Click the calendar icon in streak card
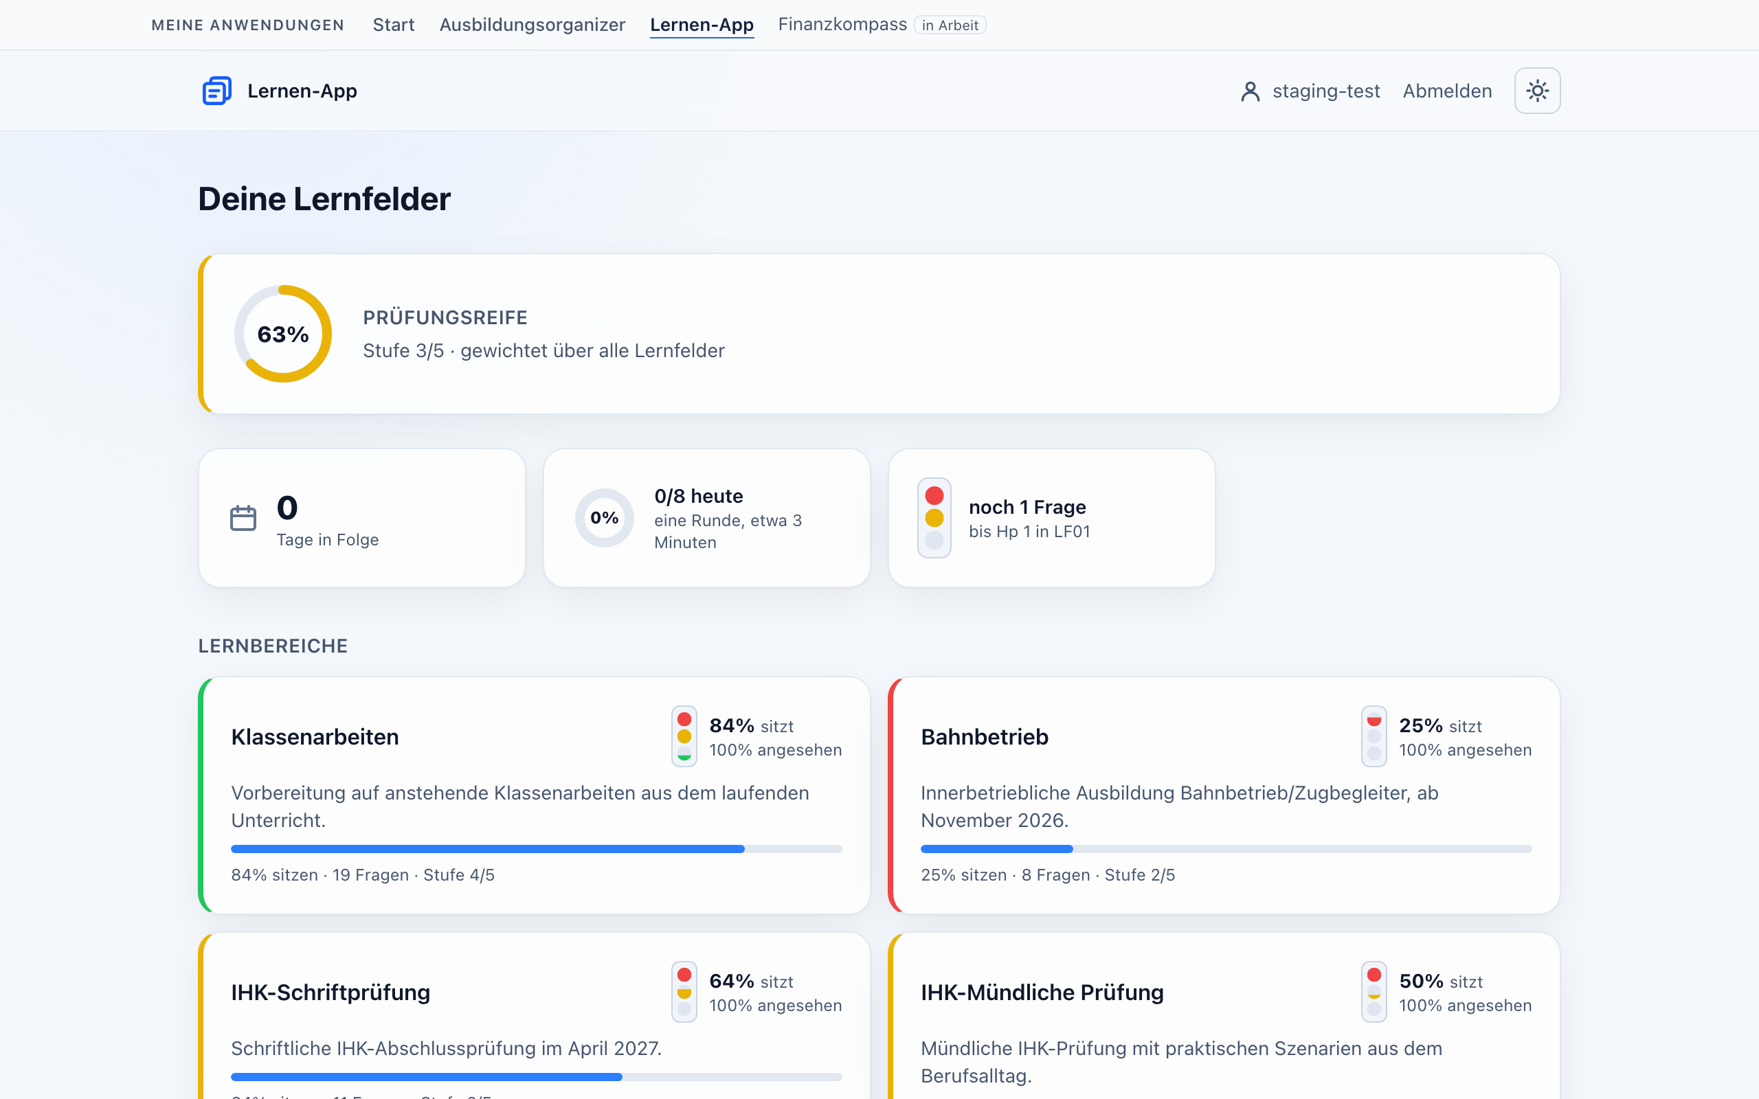This screenshot has width=1759, height=1099. (x=243, y=517)
